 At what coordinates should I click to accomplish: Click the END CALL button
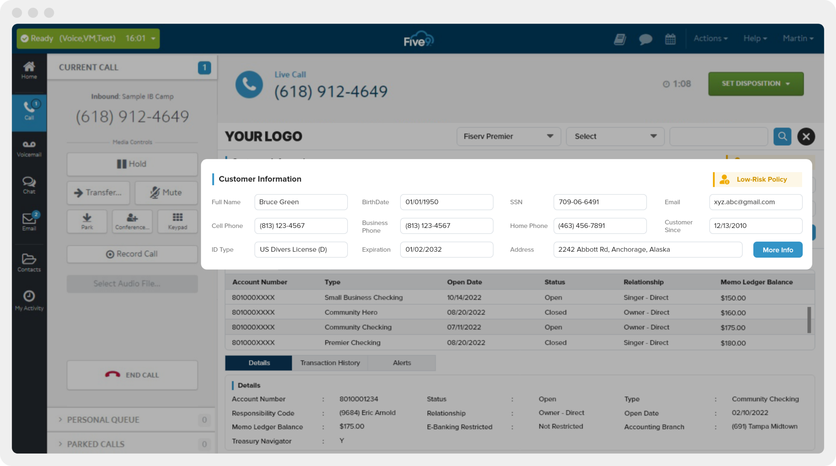pos(132,375)
